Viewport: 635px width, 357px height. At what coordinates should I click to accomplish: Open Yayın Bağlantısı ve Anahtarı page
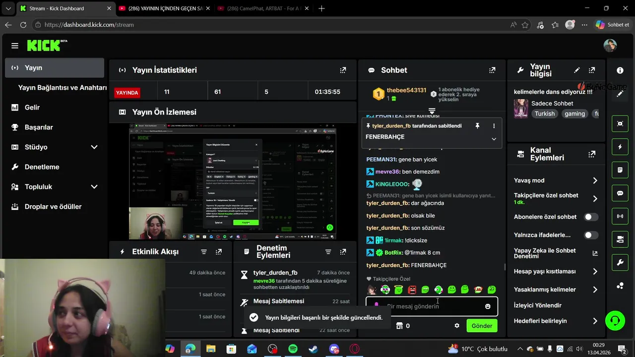tap(63, 88)
